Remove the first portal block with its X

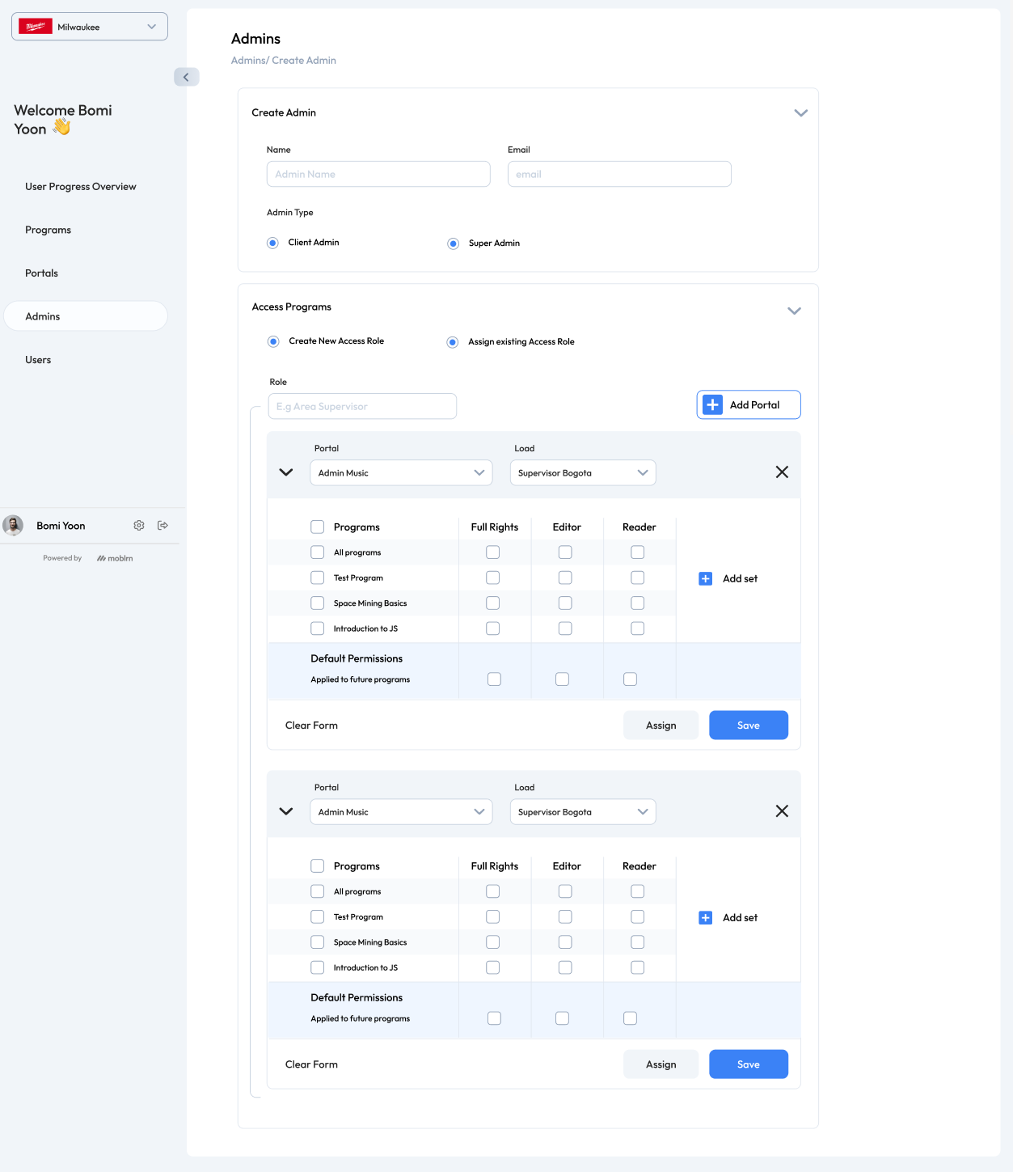[x=782, y=472]
